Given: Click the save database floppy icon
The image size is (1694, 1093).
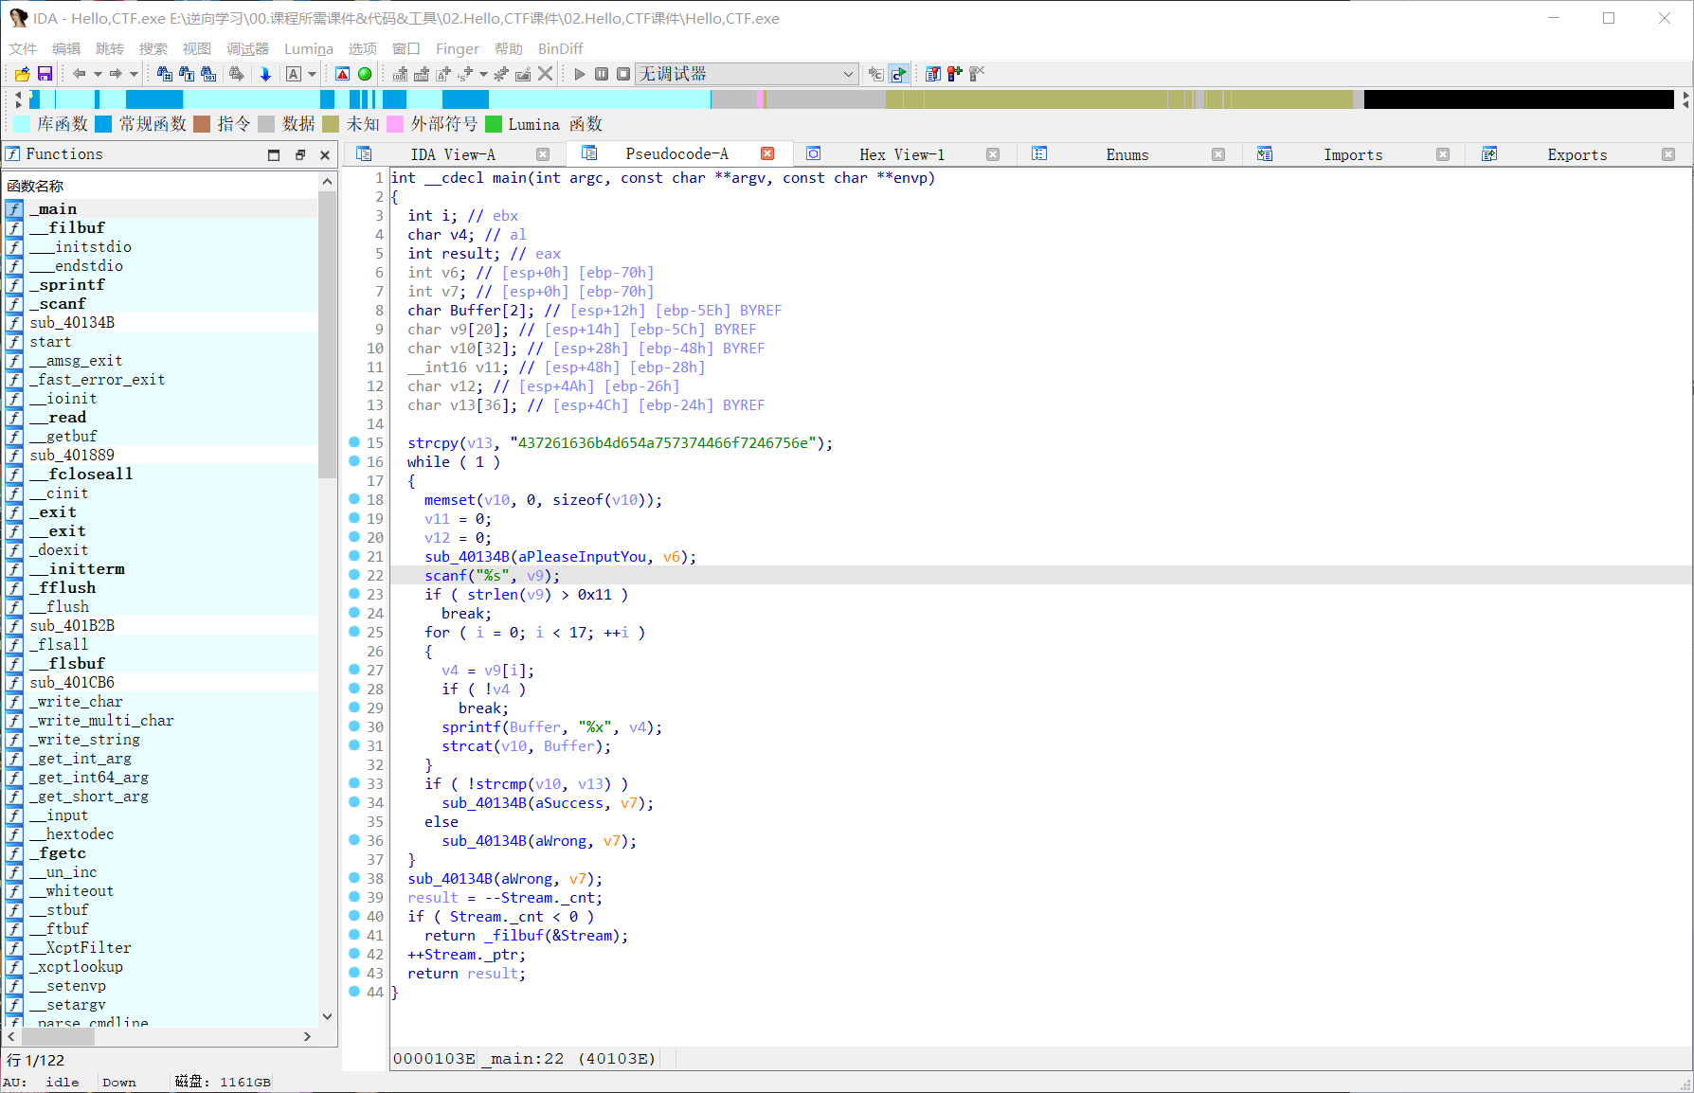Looking at the screenshot, I should 45,74.
